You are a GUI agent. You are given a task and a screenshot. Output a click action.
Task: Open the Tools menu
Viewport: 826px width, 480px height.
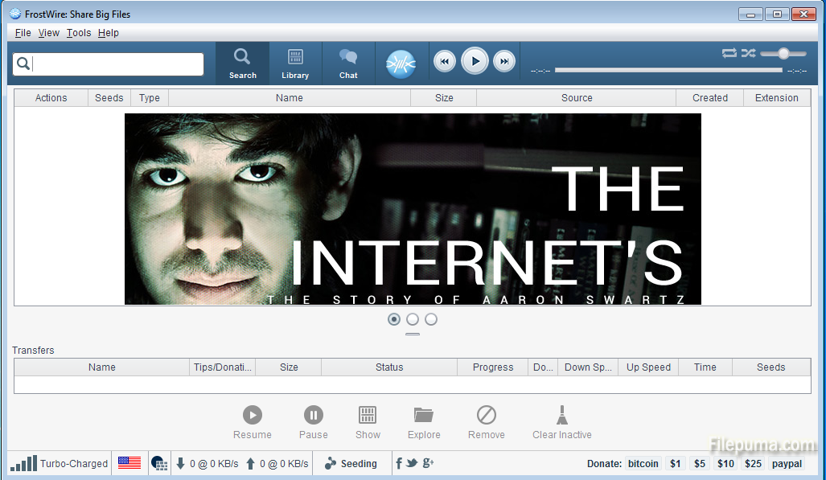(79, 33)
